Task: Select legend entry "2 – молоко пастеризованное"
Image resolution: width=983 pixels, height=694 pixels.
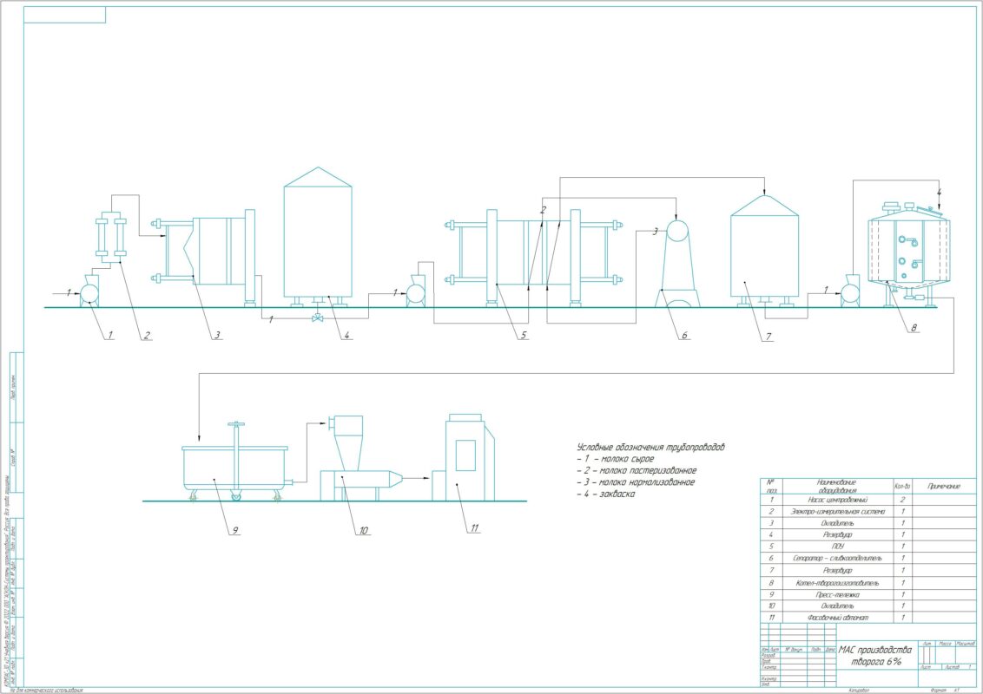Action: pos(637,470)
